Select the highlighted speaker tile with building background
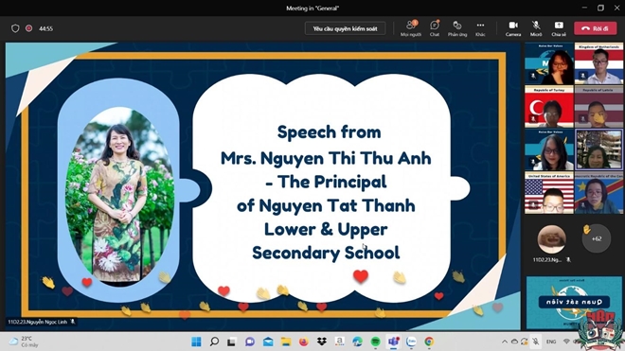Screen dimensions: 625x351 coord(598,149)
